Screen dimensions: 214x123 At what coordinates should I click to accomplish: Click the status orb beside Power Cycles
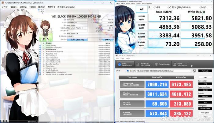click(x=40, y=66)
